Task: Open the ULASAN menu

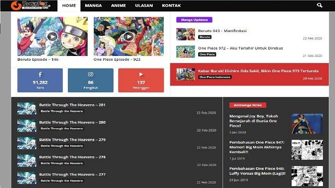Action: (144, 6)
